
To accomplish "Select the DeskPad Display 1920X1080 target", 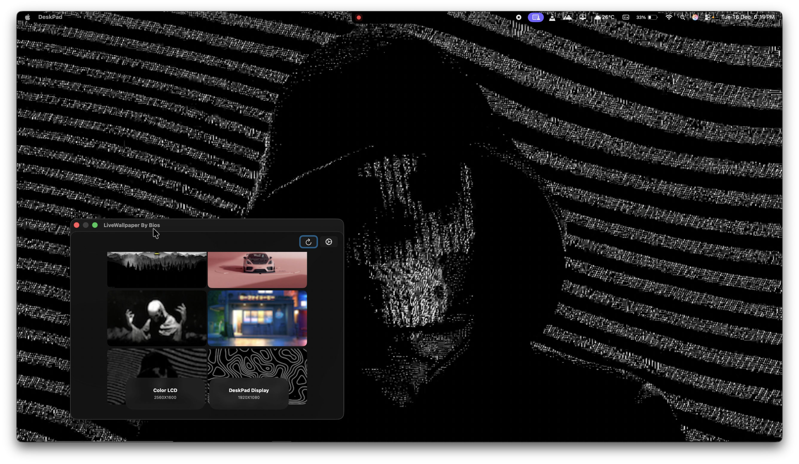I will (x=248, y=393).
